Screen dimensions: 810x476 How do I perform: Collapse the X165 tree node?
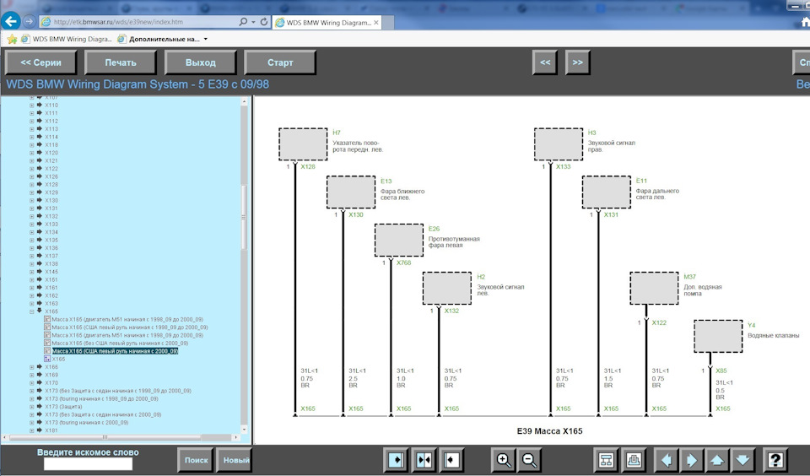point(32,311)
